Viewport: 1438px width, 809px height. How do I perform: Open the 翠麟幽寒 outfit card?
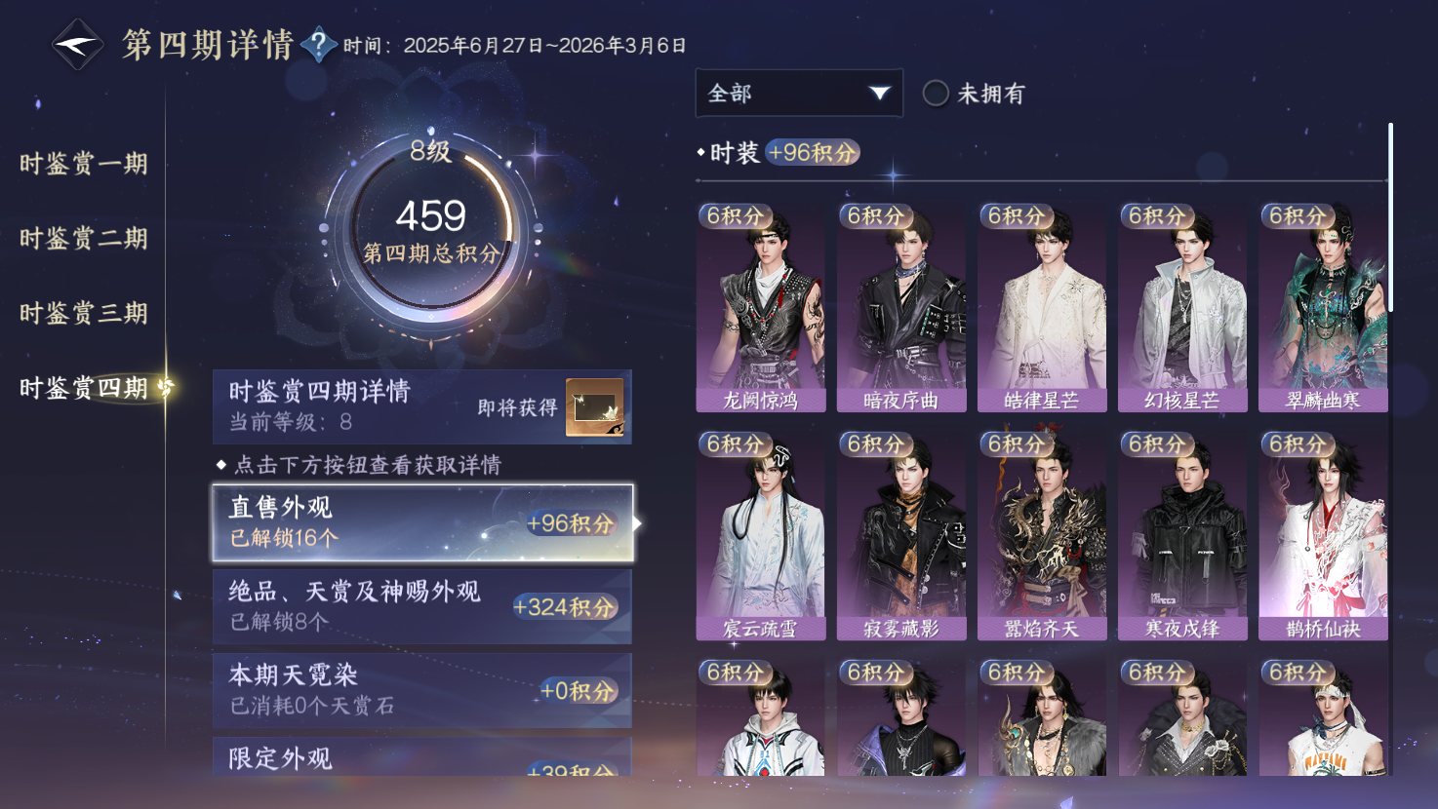[1323, 307]
